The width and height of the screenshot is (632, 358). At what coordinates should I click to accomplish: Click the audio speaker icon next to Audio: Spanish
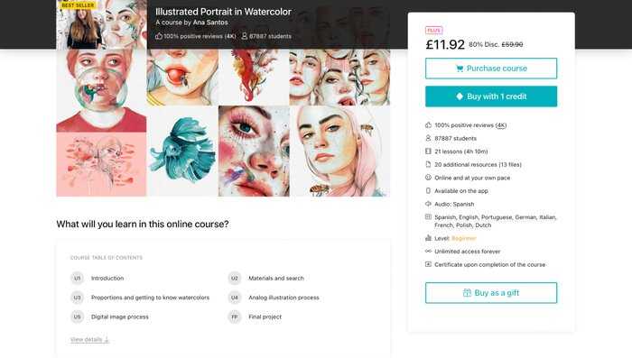point(428,204)
